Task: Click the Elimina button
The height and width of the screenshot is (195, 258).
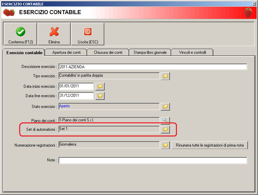Action: 54,34
